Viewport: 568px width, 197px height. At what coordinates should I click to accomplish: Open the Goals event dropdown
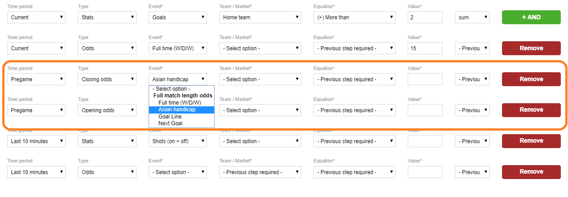[178, 18]
